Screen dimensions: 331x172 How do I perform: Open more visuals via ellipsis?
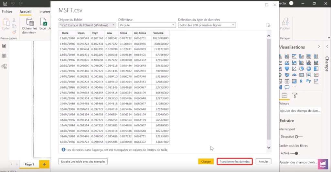point(294,87)
